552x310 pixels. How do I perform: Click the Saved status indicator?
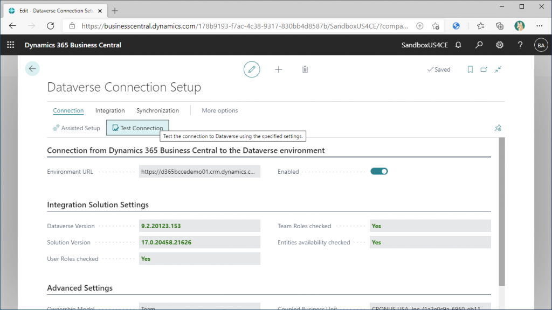click(439, 69)
